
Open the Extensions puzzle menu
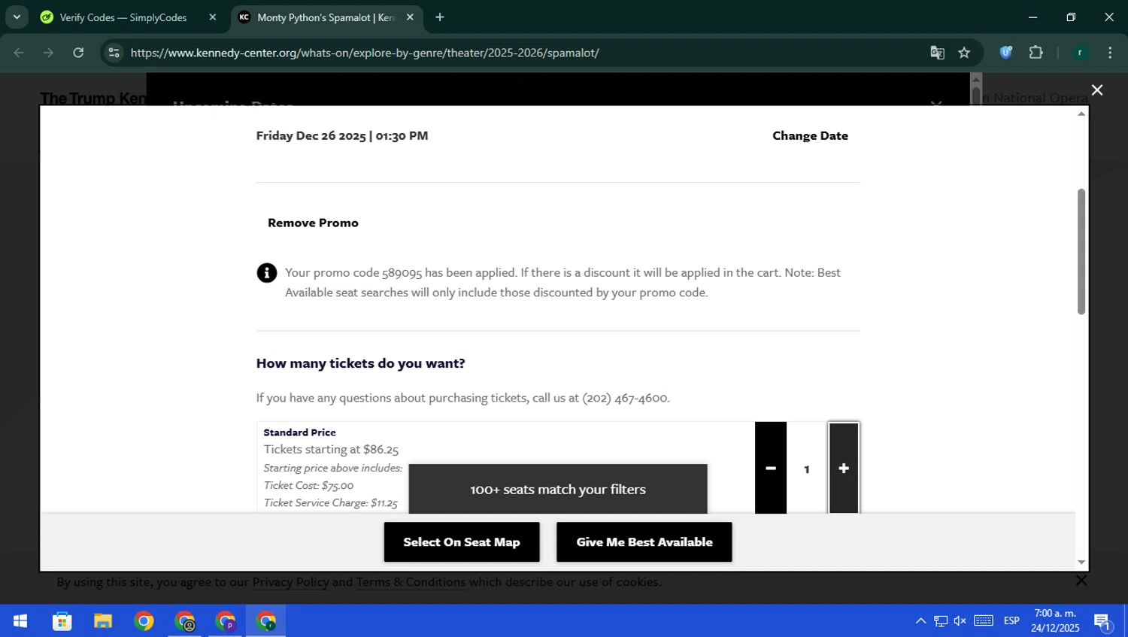tap(1036, 53)
